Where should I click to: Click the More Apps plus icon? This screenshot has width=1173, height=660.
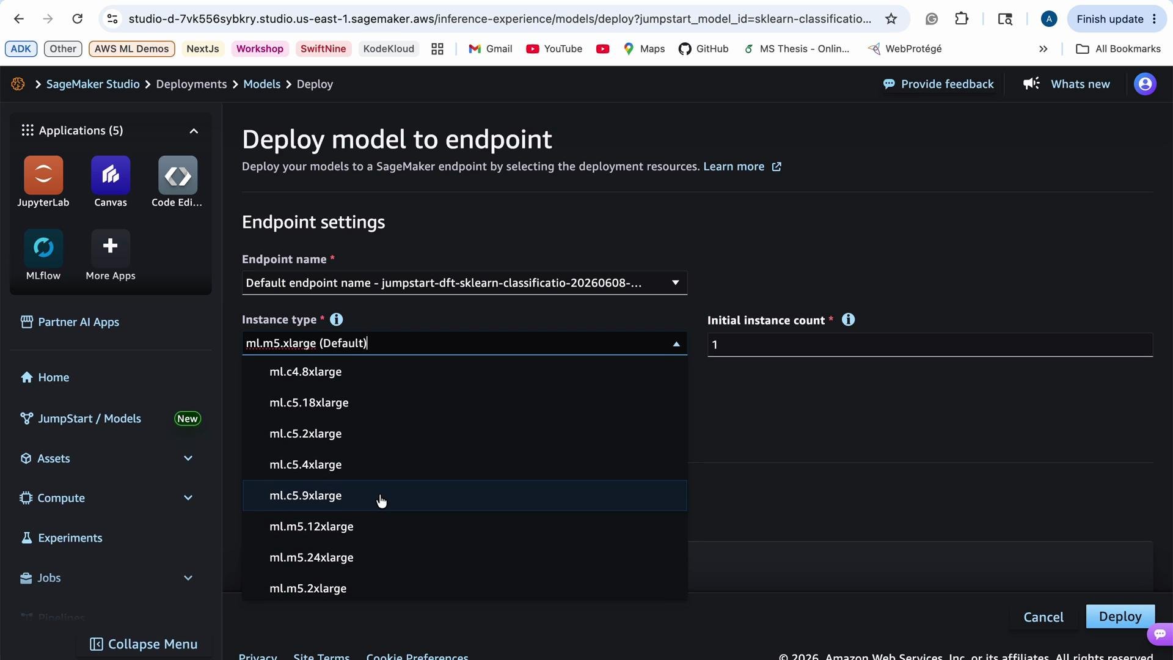(111, 247)
